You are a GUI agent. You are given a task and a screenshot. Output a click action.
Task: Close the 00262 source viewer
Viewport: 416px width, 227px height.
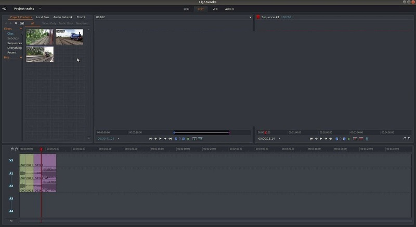[250, 17]
